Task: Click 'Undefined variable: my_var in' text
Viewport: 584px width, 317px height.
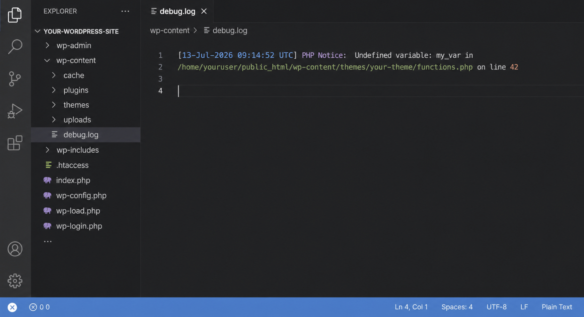Action: (414, 55)
